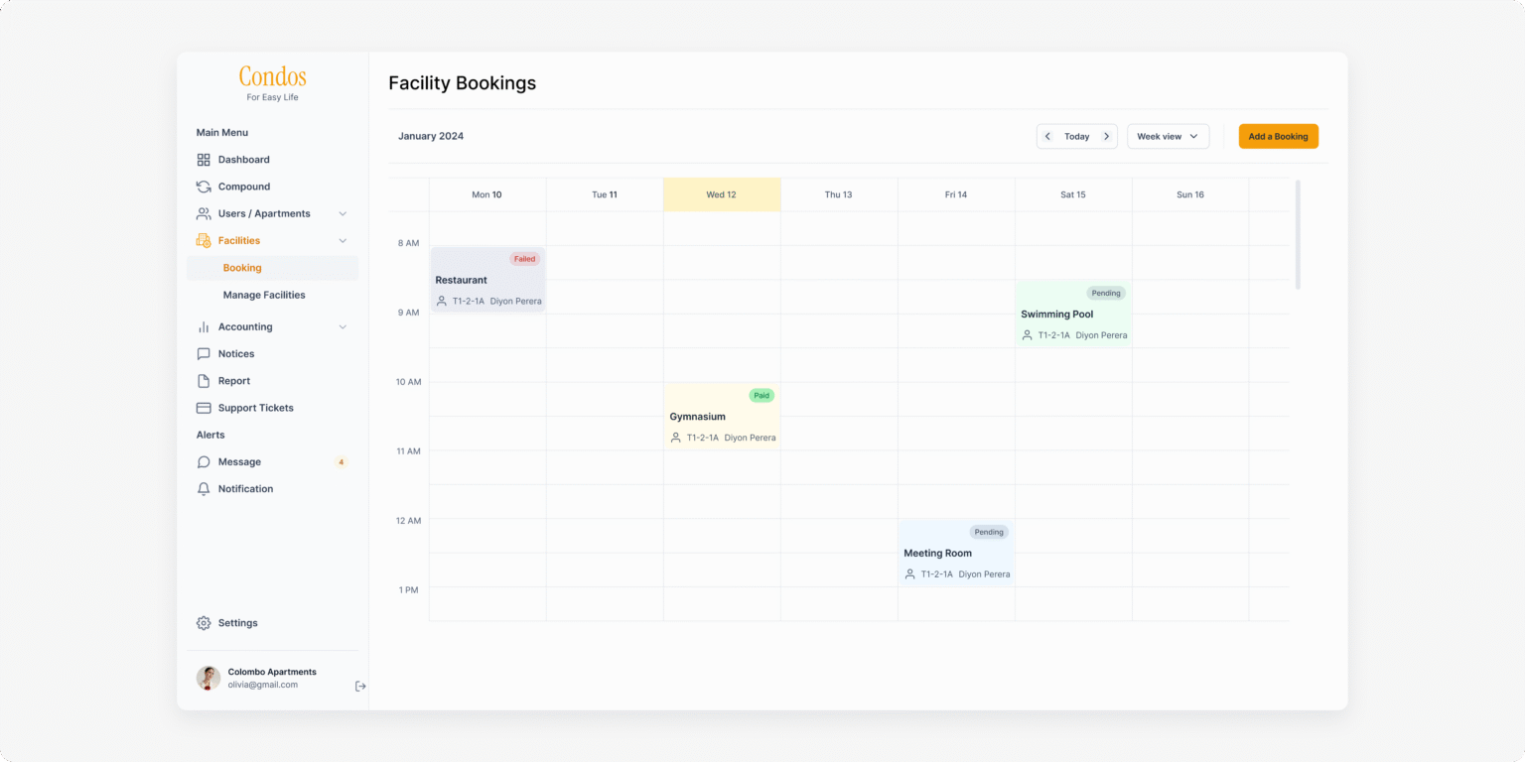Click the Notices chat bubble icon

coord(204,354)
